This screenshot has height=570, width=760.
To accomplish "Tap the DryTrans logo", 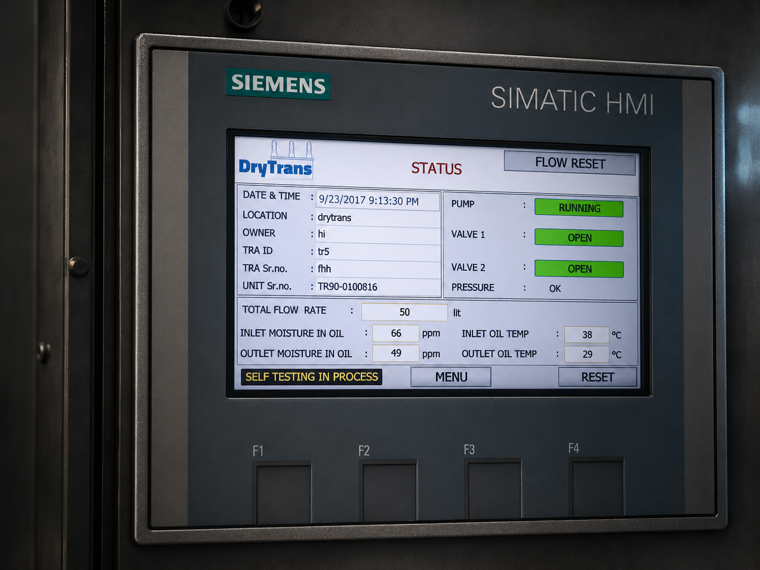I will click(276, 159).
